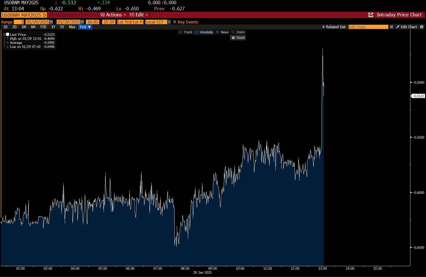Open the Actions menu
Screen dimensions: 426x277
(x=113, y=15)
